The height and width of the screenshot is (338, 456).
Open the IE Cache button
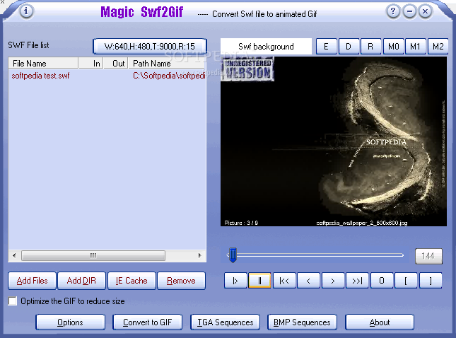[131, 281]
